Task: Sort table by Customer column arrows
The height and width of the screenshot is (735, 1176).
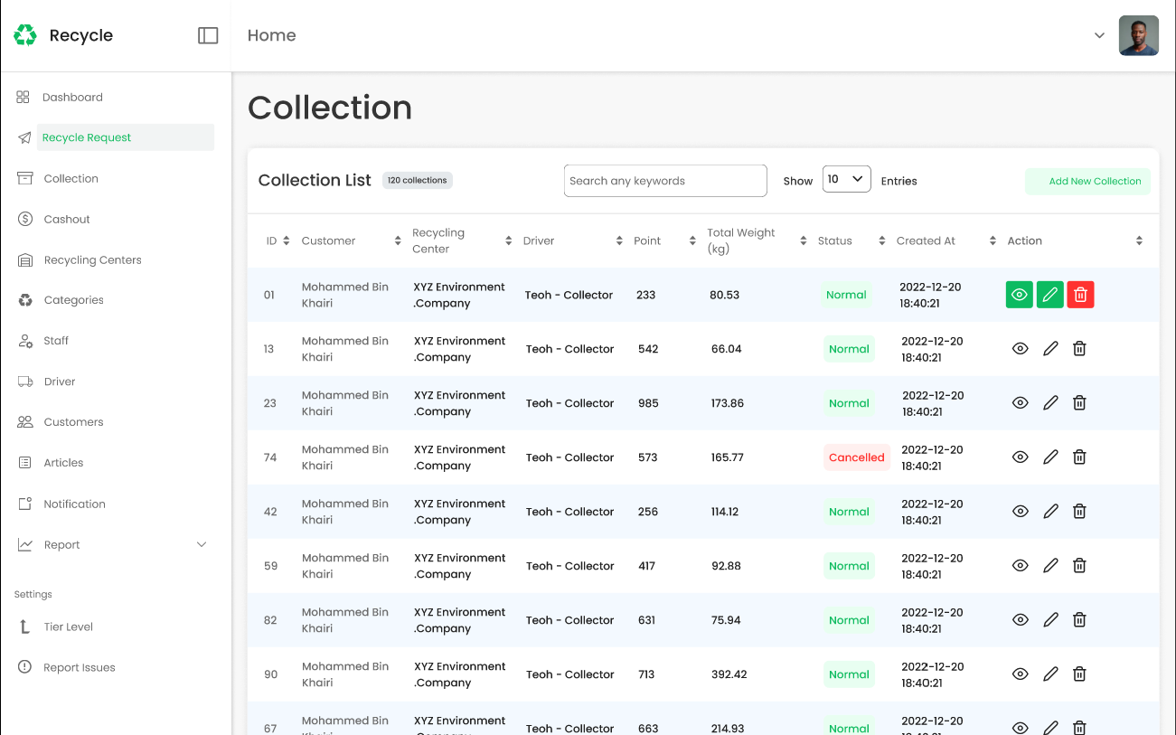Action: pyautogui.click(x=398, y=240)
